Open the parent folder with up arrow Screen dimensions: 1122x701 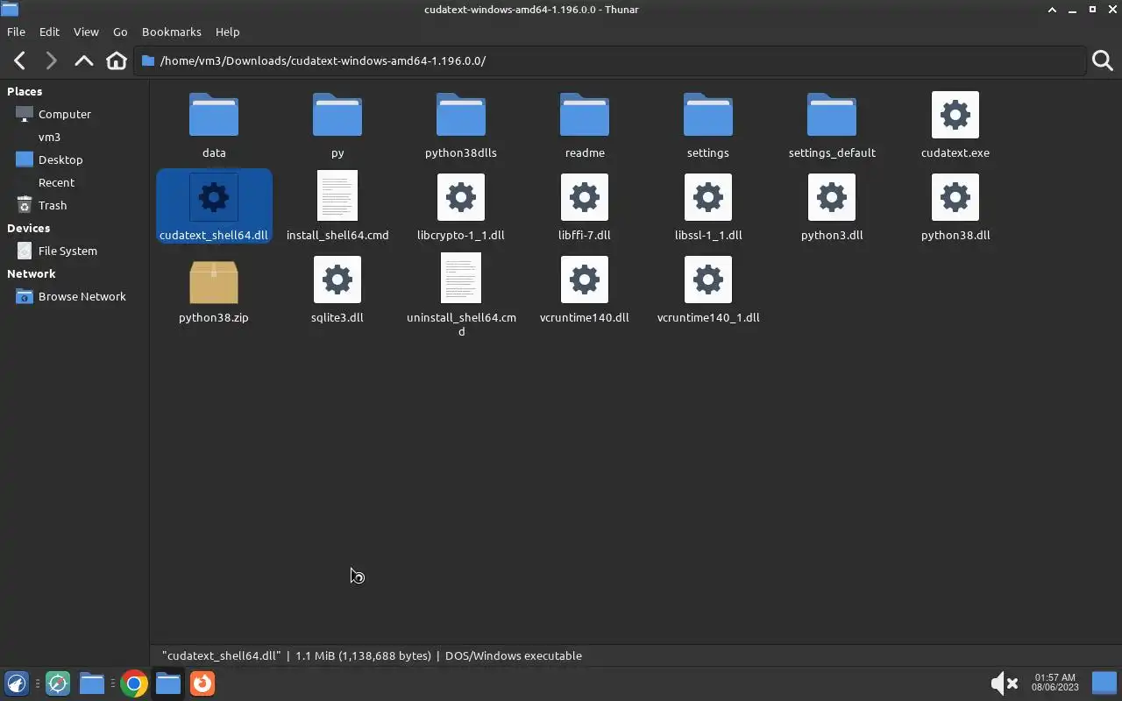[83, 60]
